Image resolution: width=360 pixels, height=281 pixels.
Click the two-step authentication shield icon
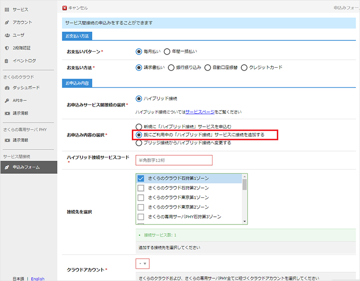[x=7, y=48]
